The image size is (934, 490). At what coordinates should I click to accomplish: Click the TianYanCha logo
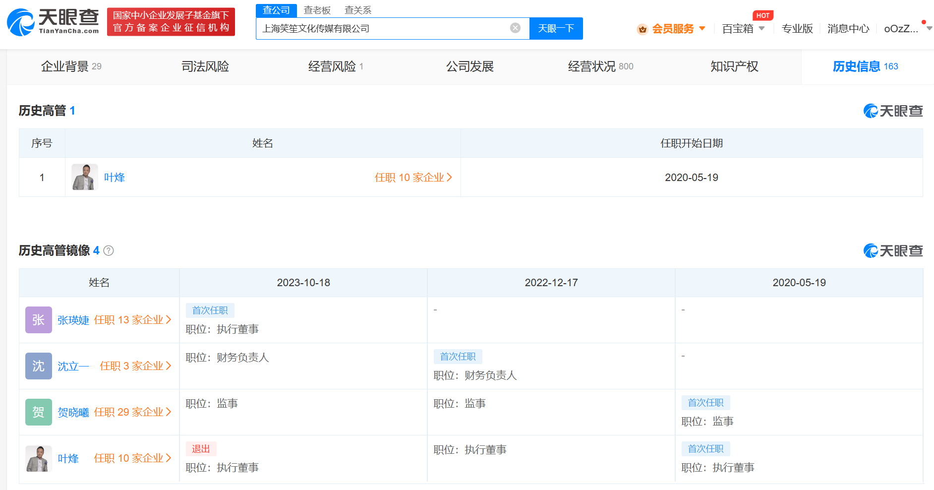(53, 22)
